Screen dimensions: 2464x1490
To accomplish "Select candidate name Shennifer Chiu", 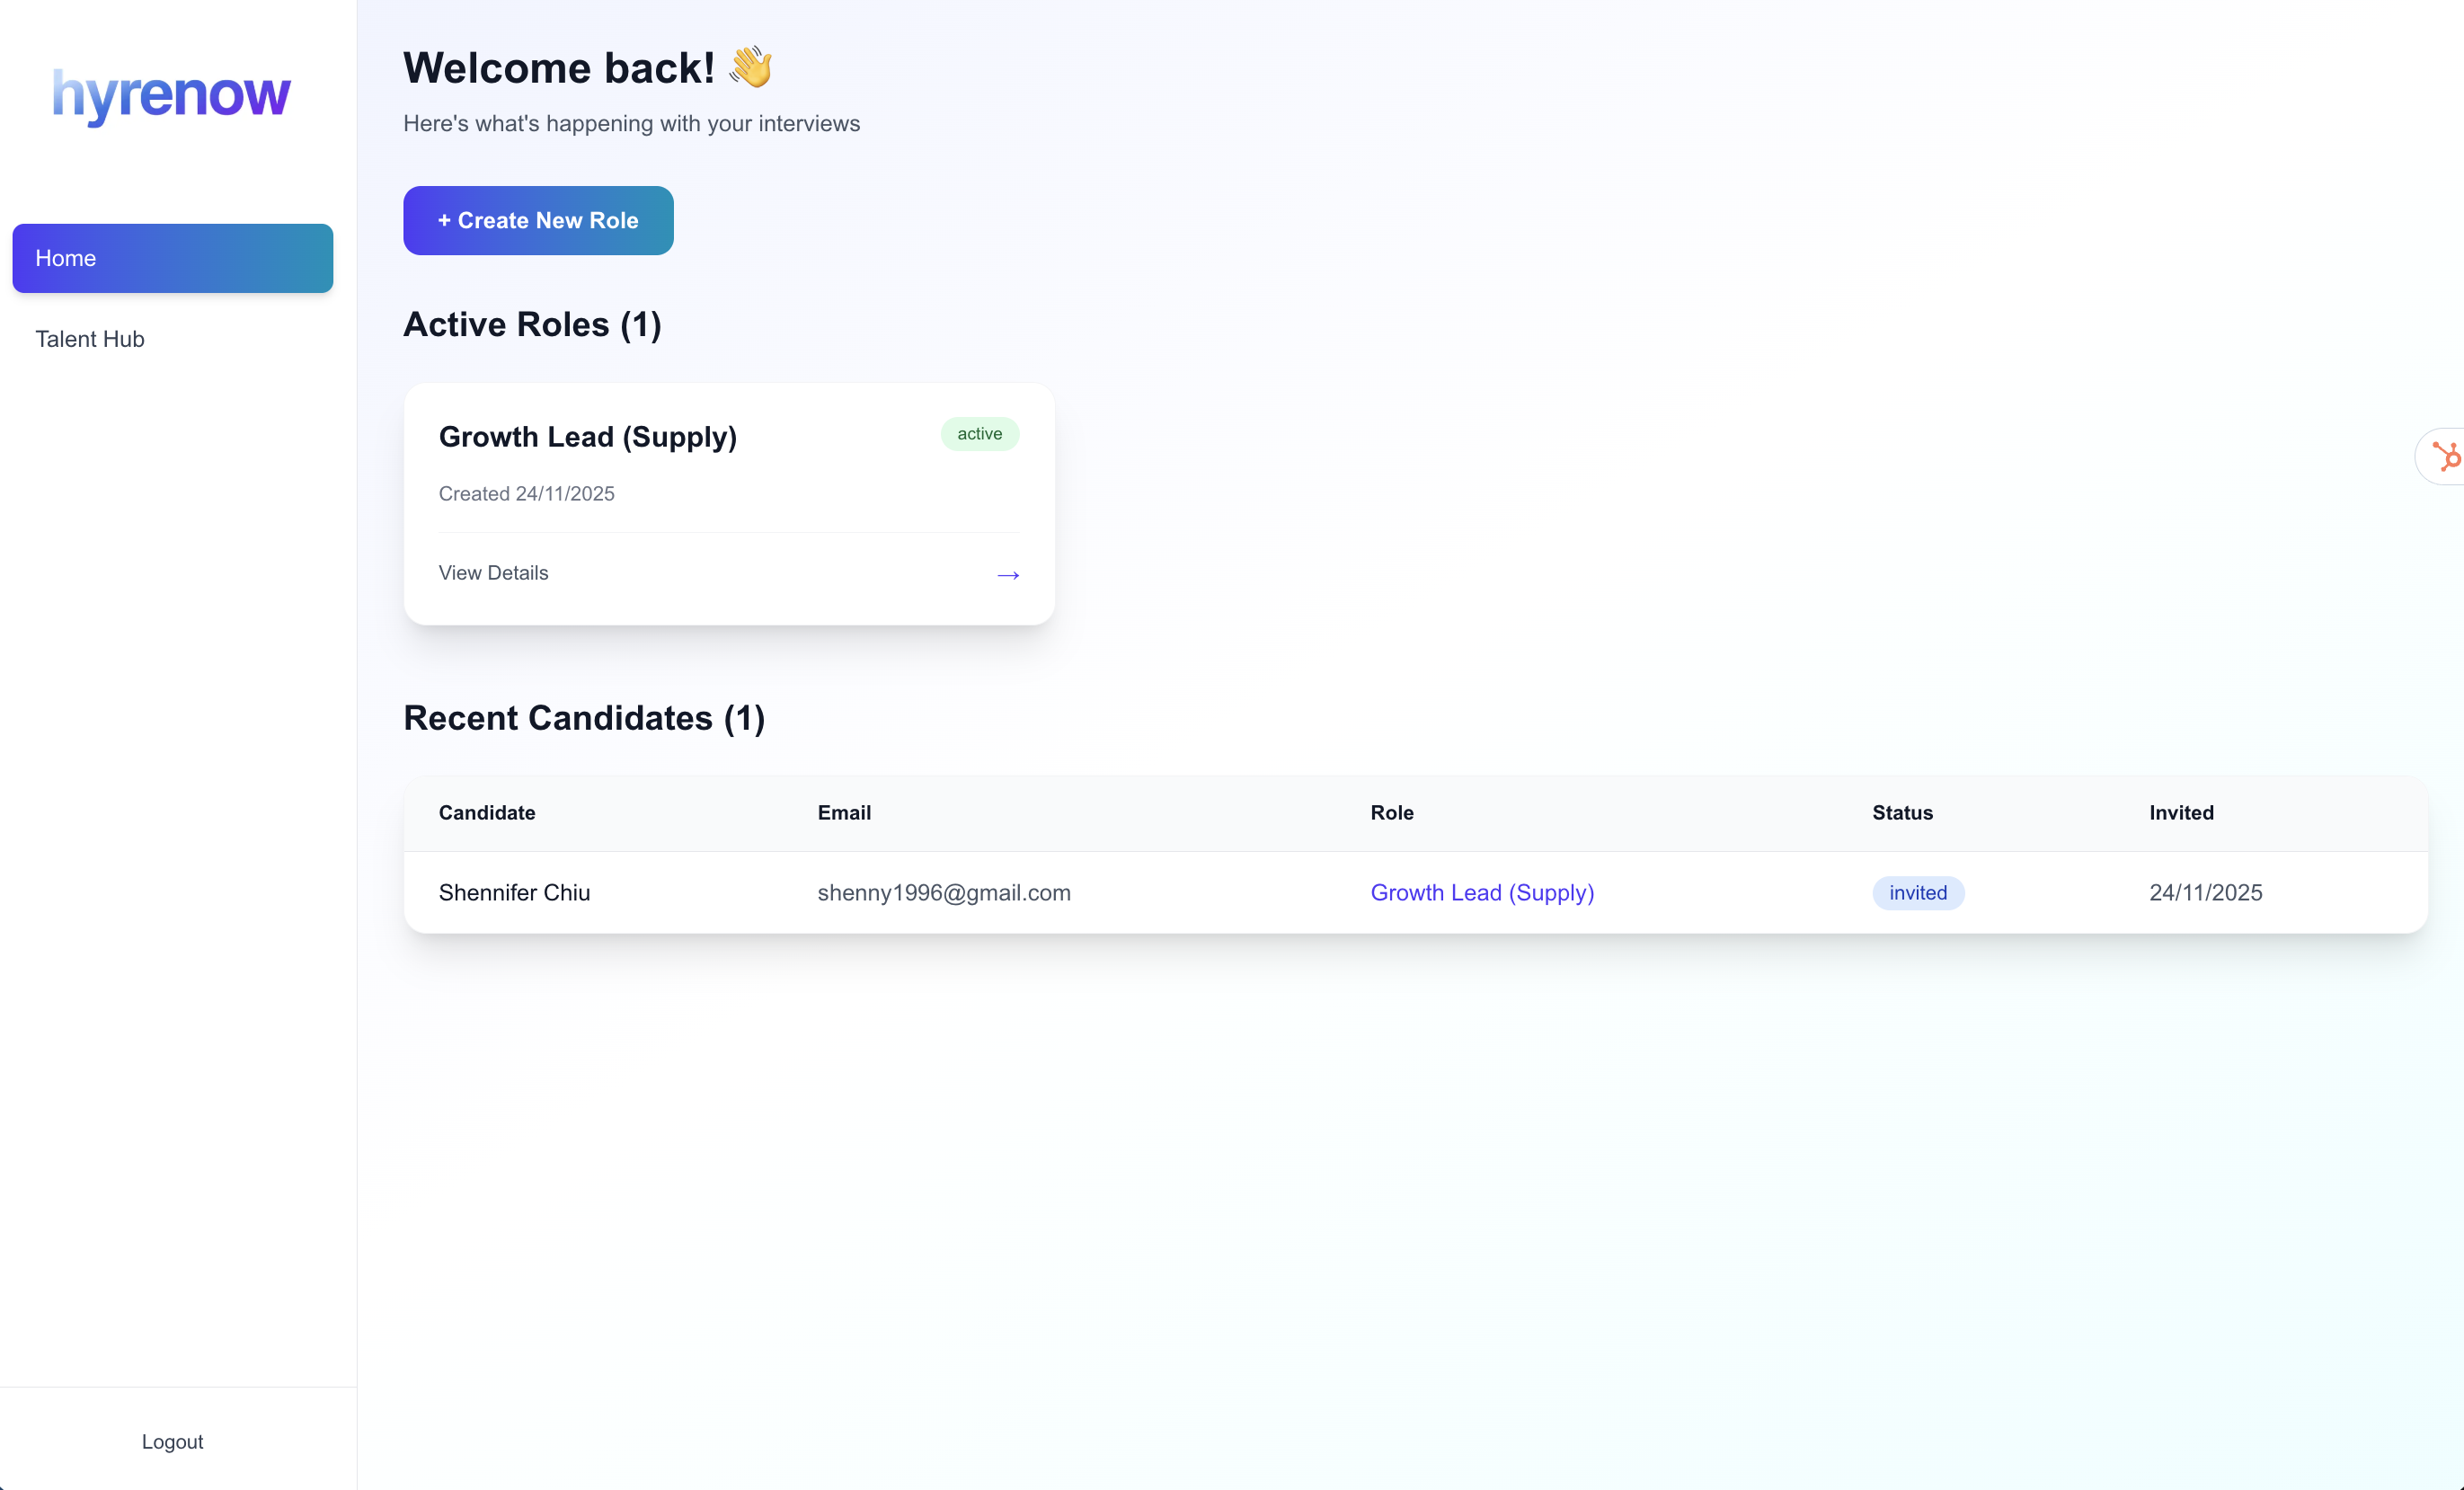I will click(514, 892).
